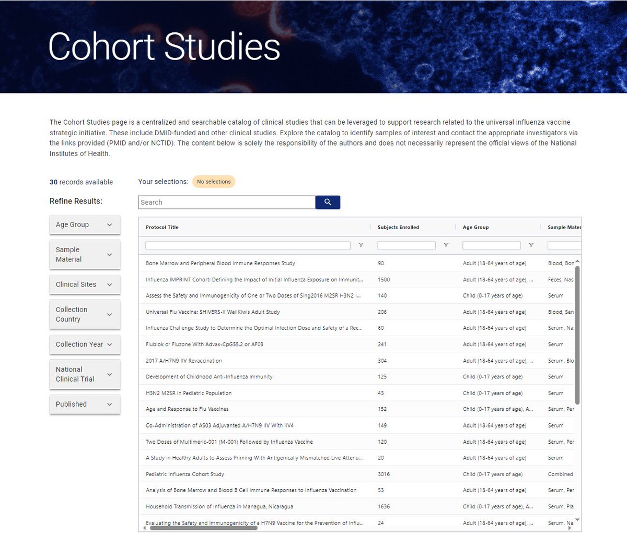Image resolution: width=627 pixels, height=534 pixels.
Task: Expand the Age Group refine filter
Action: click(x=85, y=224)
